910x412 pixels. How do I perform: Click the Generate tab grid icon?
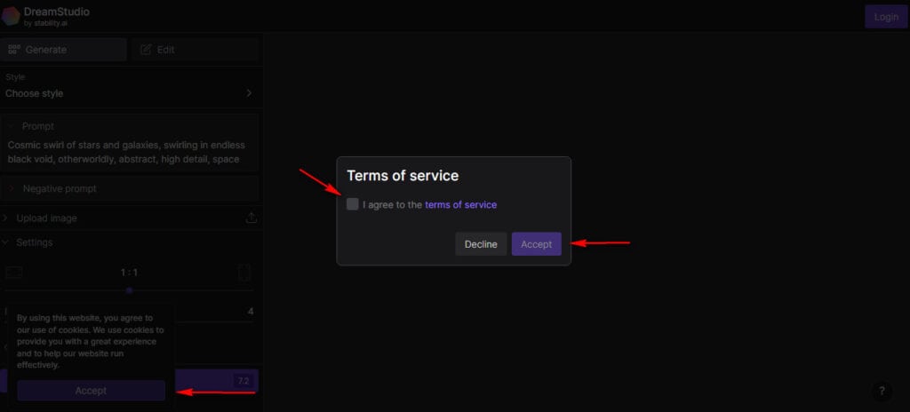(x=13, y=50)
